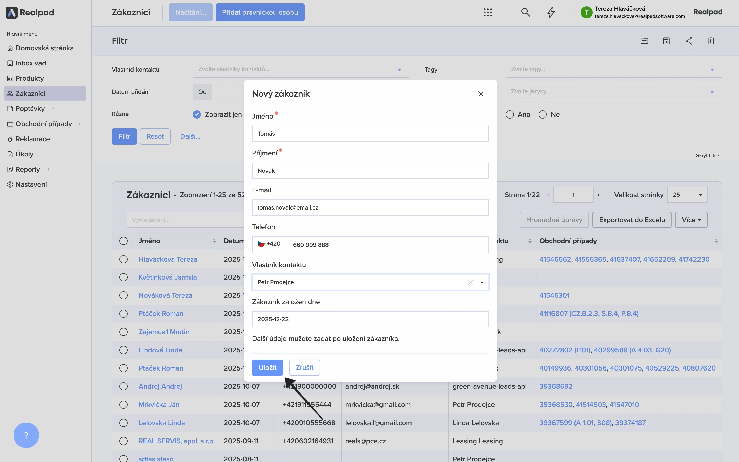The image size is (739, 462).
Task: Click the Uložit button
Action: 267,367
